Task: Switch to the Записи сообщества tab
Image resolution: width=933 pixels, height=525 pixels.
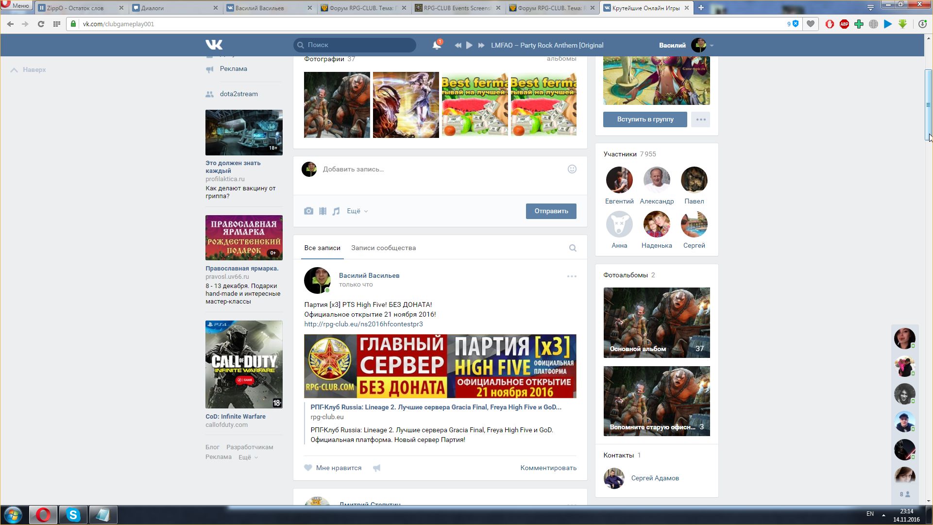Action: coord(383,248)
